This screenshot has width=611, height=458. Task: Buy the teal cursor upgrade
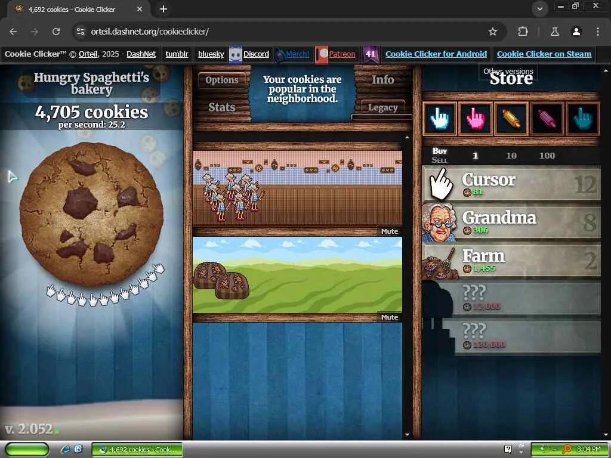(x=583, y=119)
